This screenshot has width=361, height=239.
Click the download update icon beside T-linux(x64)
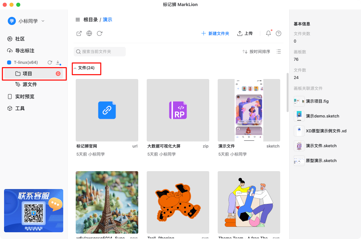click(x=57, y=62)
